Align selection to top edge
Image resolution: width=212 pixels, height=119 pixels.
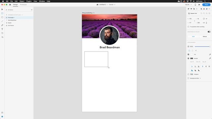click(x=188, y=9)
